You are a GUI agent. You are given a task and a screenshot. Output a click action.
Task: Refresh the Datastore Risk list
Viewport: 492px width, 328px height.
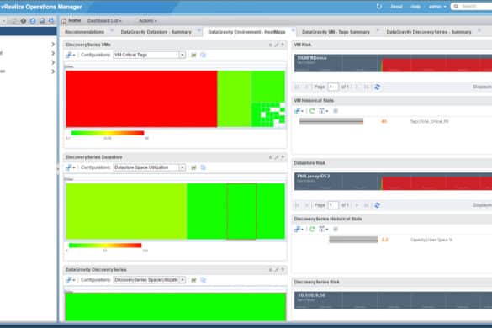click(x=377, y=205)
